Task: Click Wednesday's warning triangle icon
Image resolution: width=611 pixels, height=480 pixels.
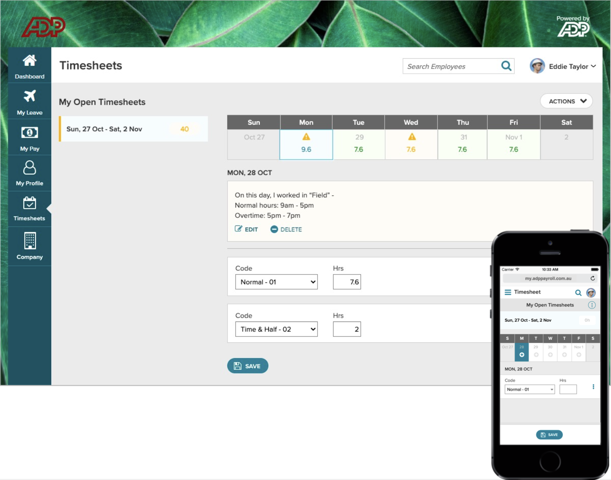Action: 412,137
